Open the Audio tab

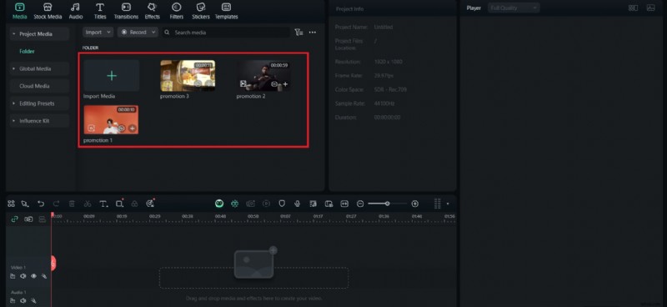pos(76,11)
